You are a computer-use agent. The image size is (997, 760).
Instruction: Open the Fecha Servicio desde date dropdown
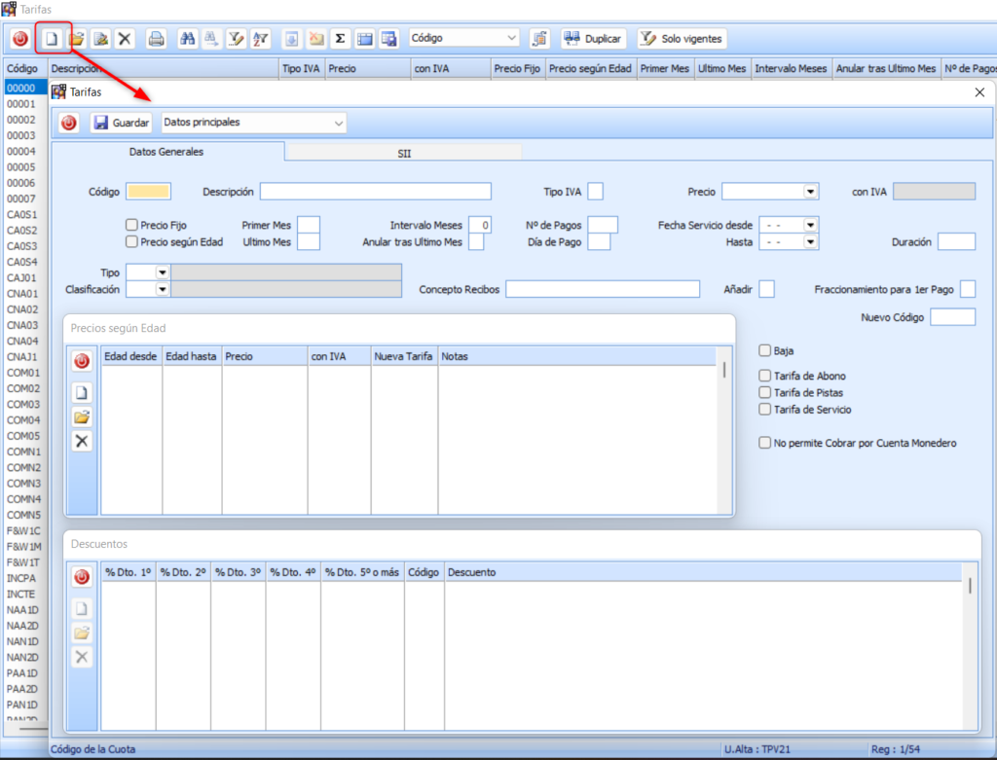[810, 225]
